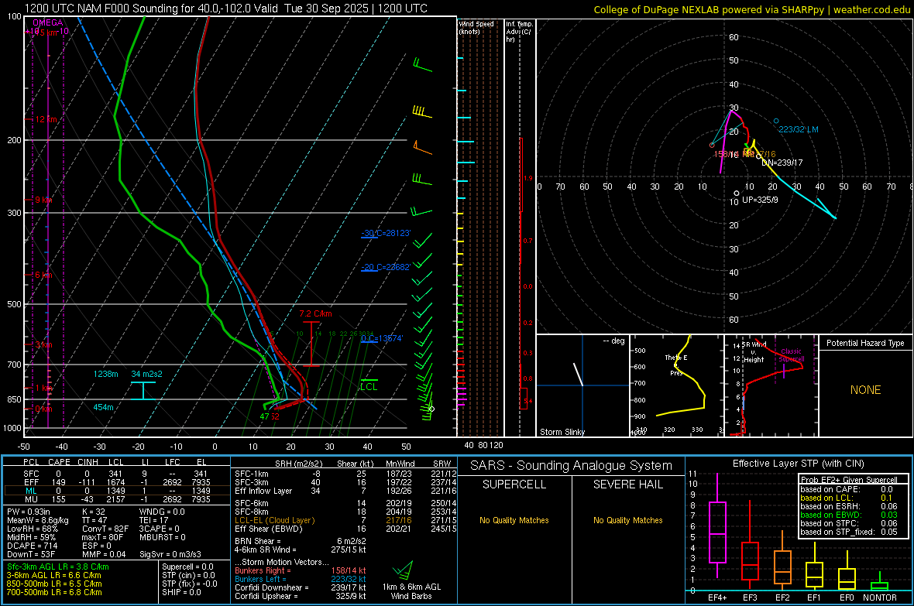Open the weather.cod.edu NEXLAB credit text
This screenshot has height=606, width=914.
coord(751,9)
